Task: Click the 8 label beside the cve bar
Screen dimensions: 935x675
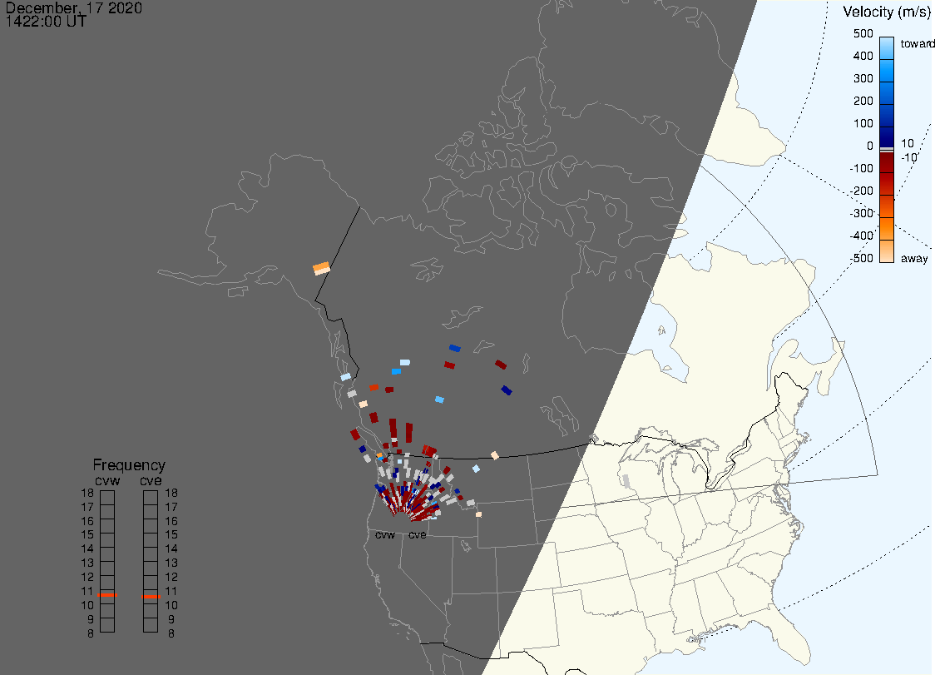Action: [171, 634]
